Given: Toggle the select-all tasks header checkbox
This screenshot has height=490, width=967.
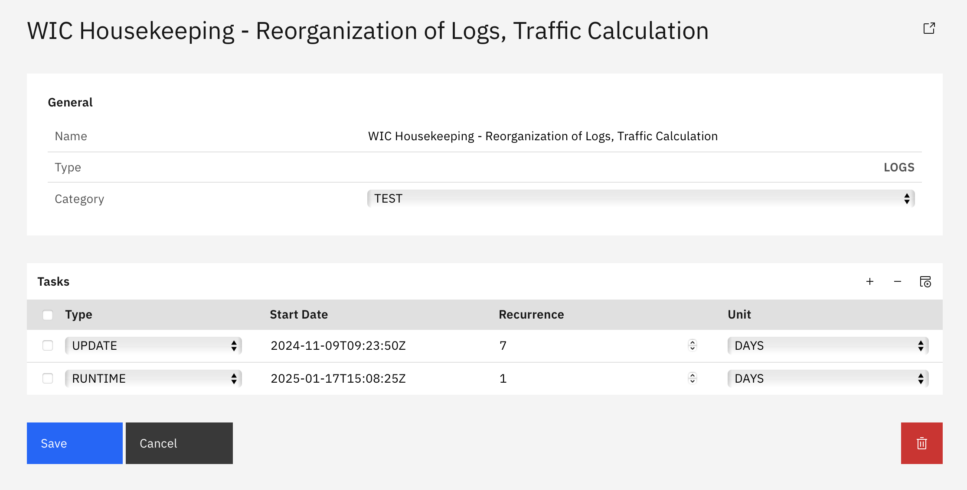Looking at the screenshot, I should 48,315.
